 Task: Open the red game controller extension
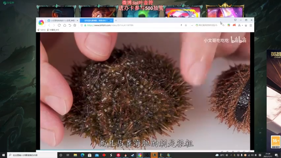(x=234, y=25)
